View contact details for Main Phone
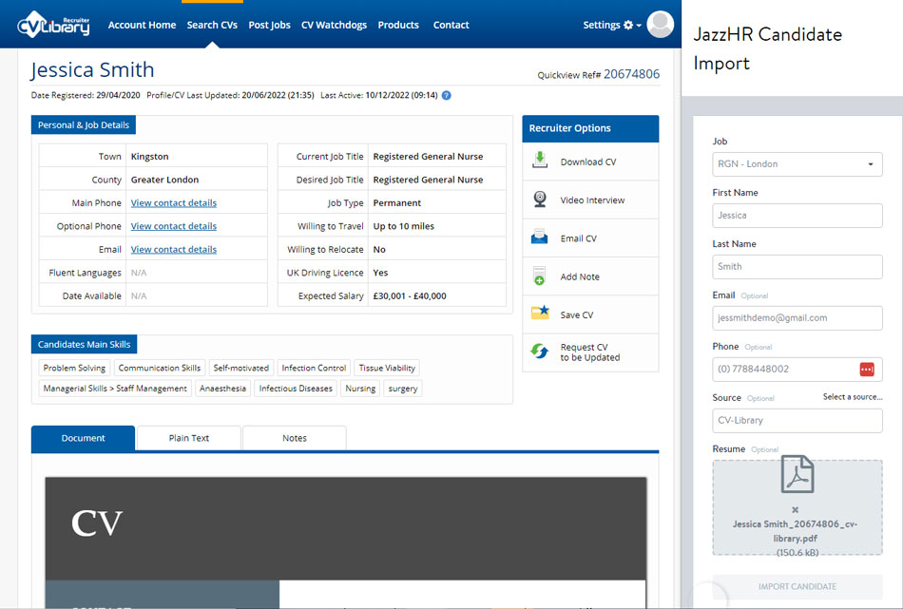The image size is (903, 609). (x=174, y=202)
